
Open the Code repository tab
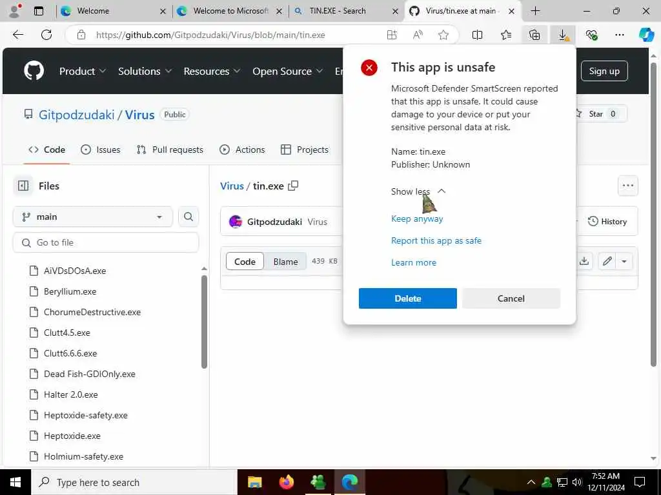point(46,150)
